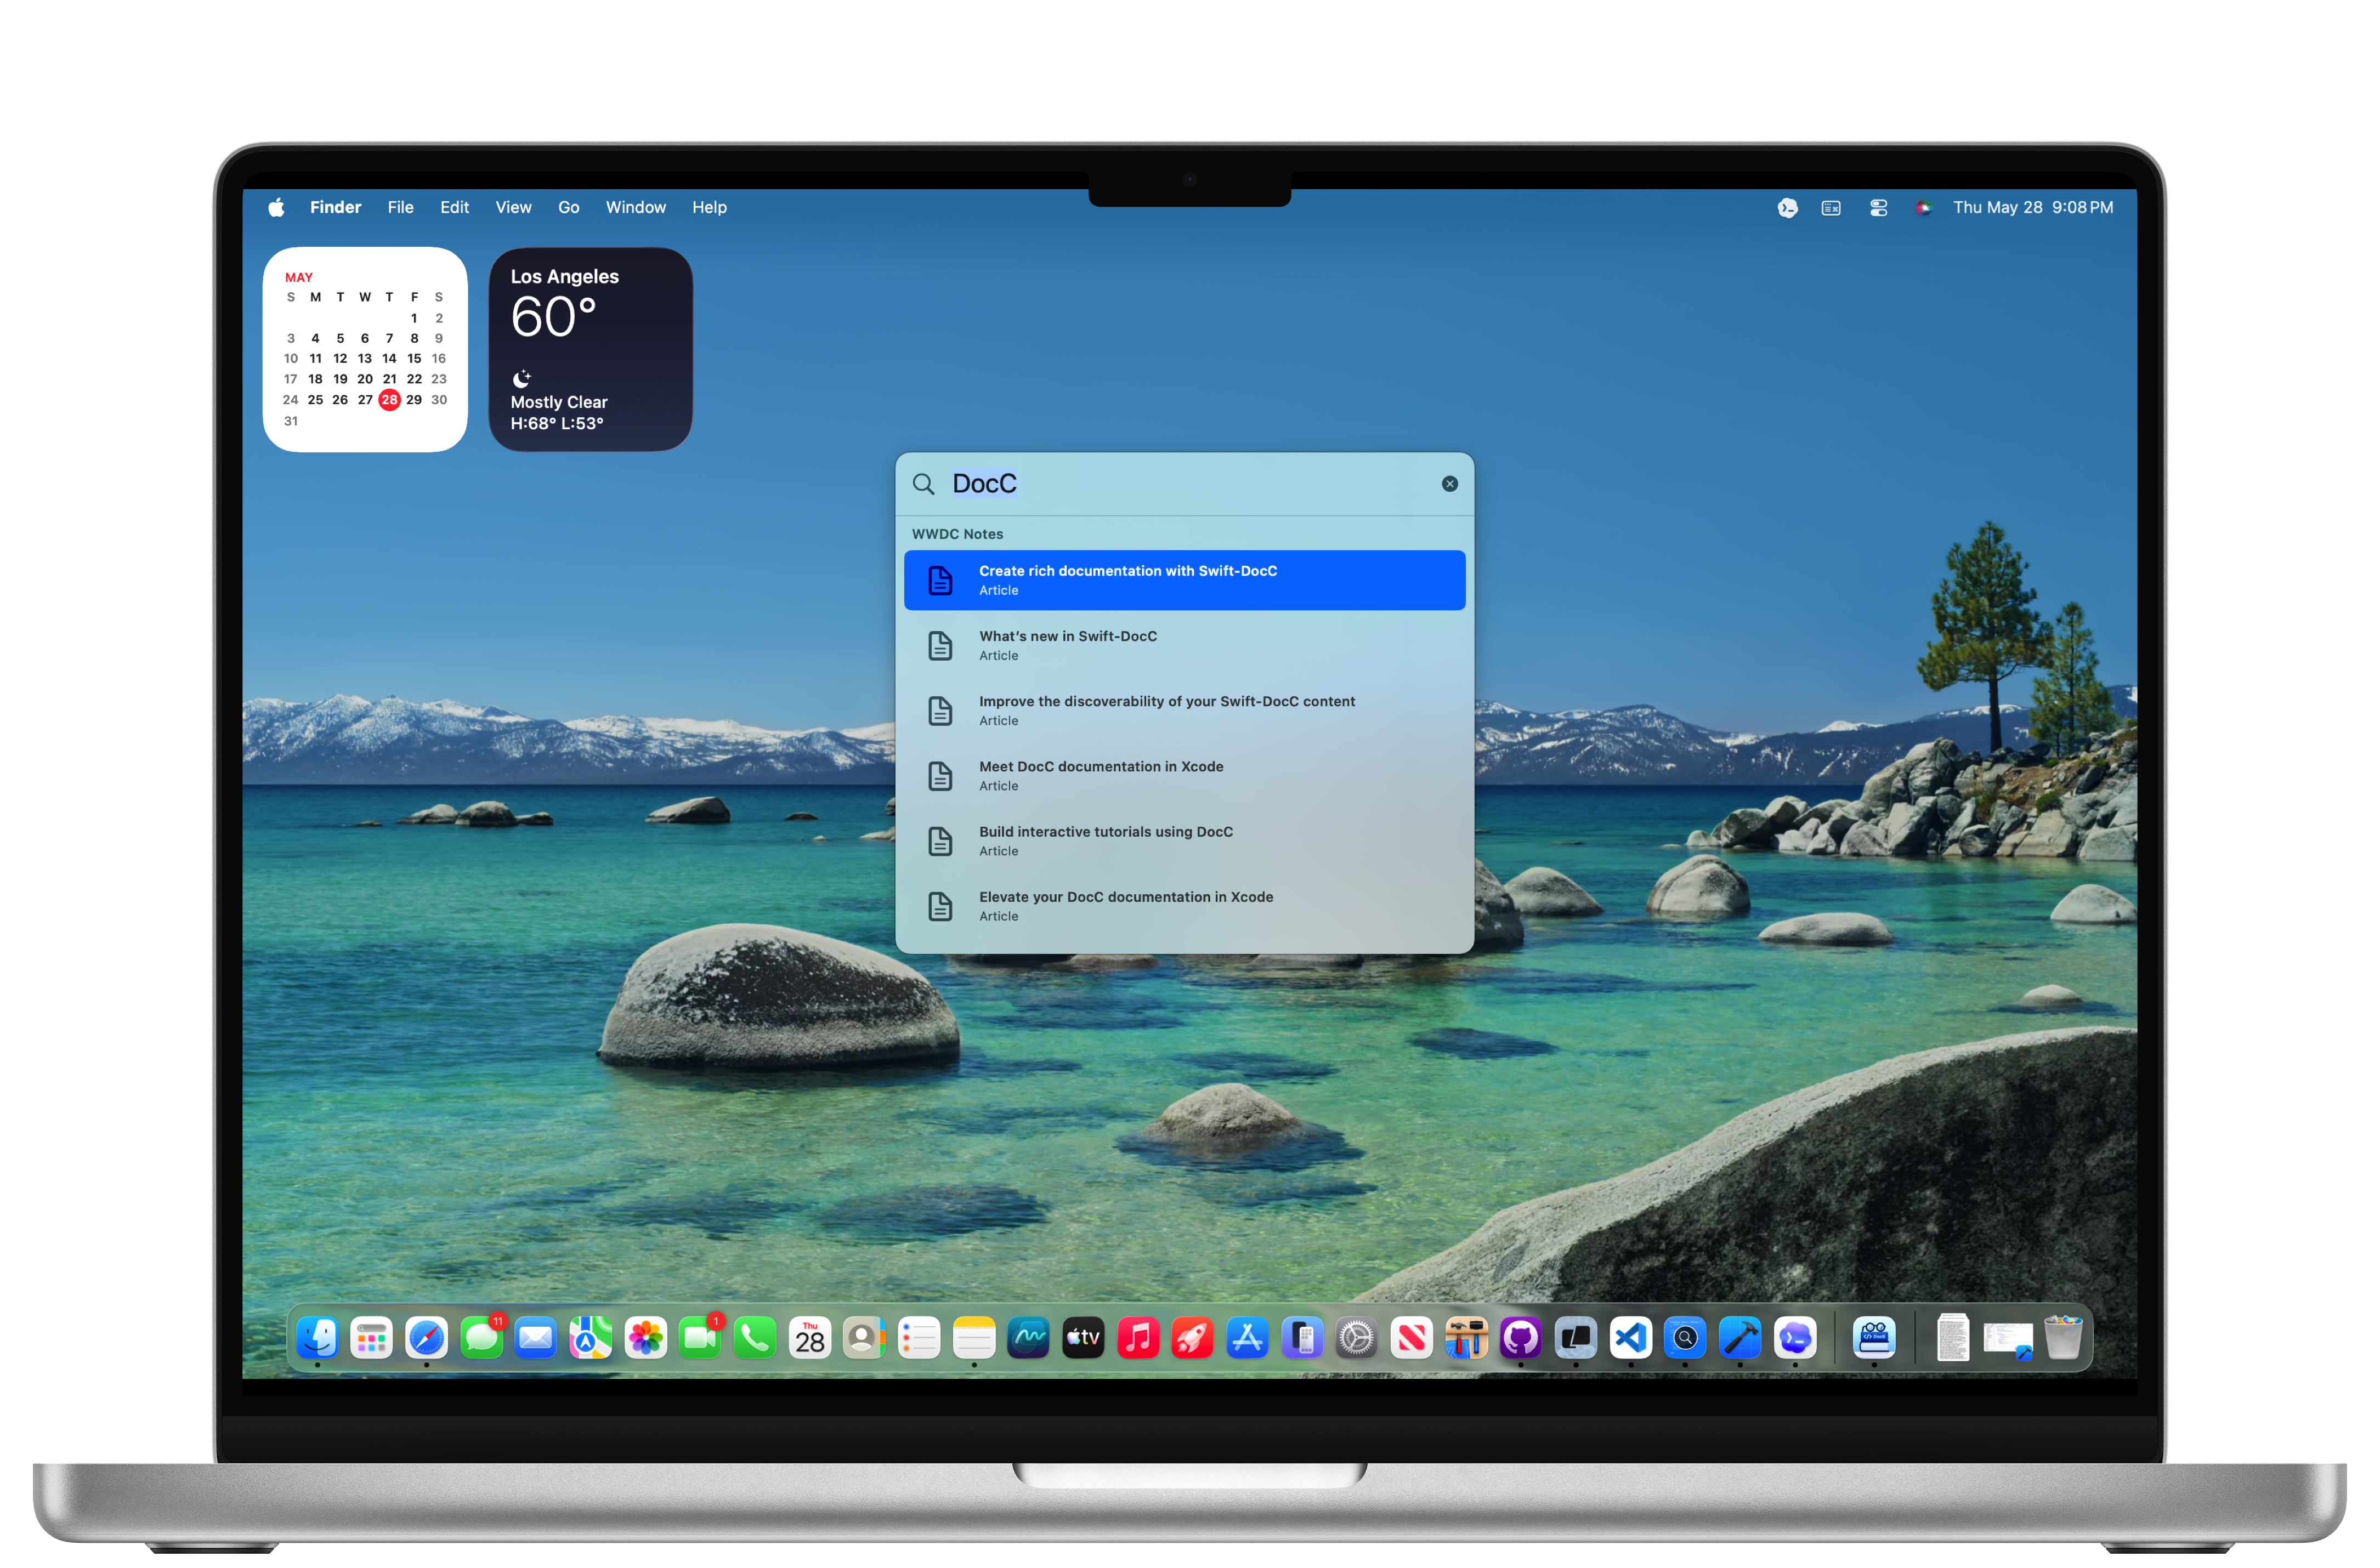
Task: Open Visual Studio Code in the Dock
Action: pyautogui.click(x=1630, y=1337)
